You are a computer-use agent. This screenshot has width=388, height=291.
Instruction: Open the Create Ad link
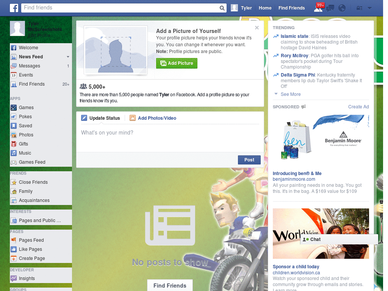pos(358,106)
